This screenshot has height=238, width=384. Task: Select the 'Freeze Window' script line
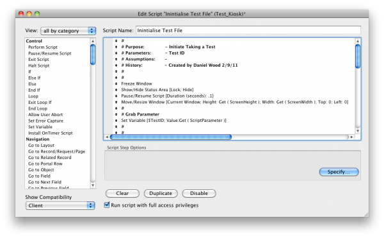136,83
